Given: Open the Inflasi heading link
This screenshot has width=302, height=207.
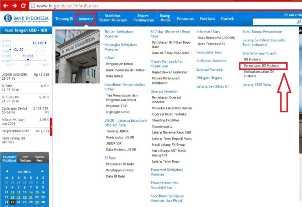Looking at the screenshot, I should pos(109,58).
